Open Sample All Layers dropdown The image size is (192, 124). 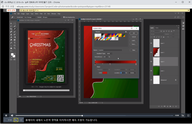coord(52,17)
